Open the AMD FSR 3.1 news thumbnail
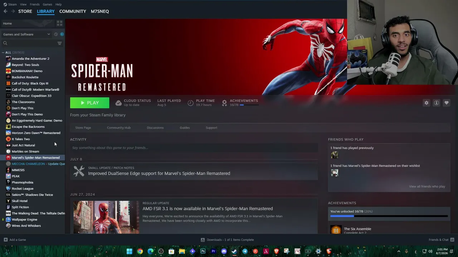The height and width of the screenshot is (257, 458). pyautogui.click(x=106, y=217)
